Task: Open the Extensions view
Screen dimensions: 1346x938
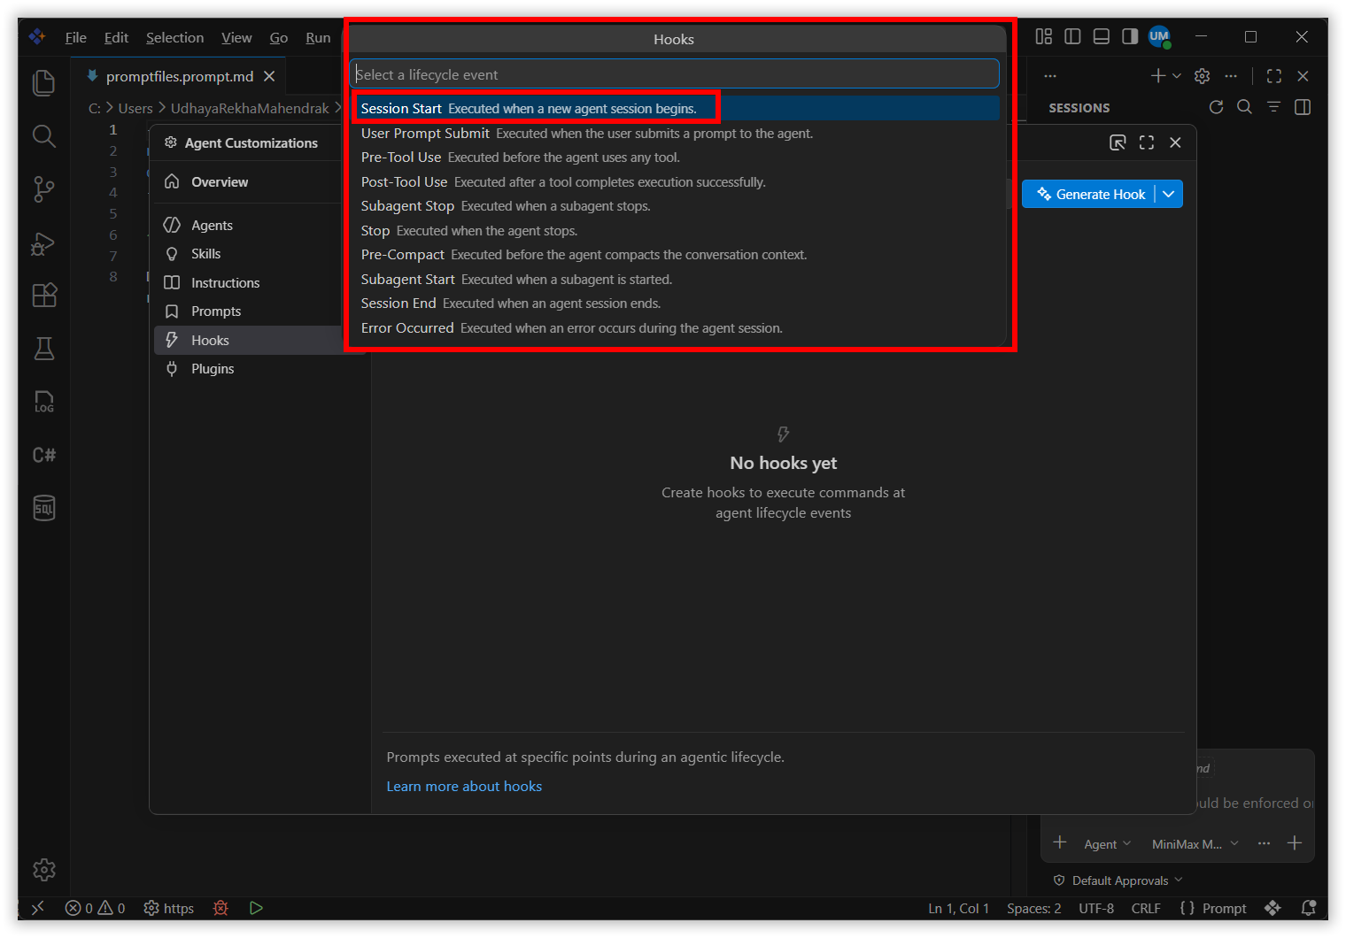Action: [x=43, y=296]
